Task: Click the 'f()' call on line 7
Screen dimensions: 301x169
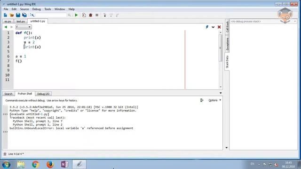Action: coord(19,61)
